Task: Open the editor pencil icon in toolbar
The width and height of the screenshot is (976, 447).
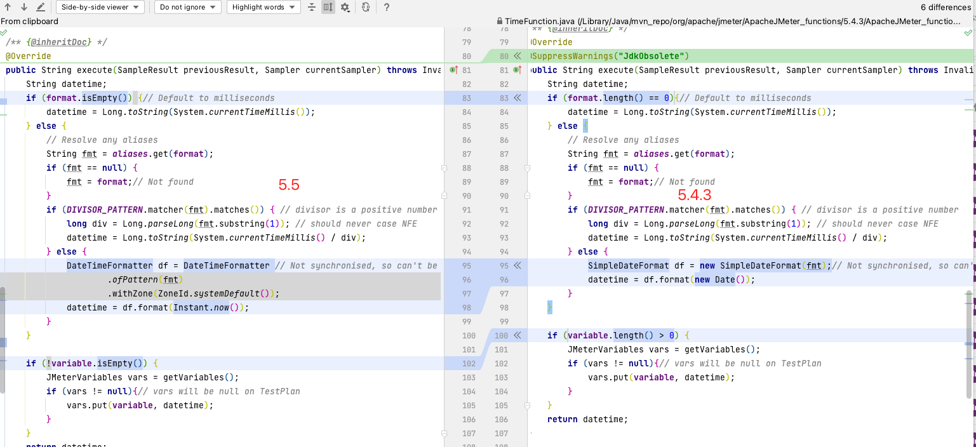Action: (x=40, y=7)
